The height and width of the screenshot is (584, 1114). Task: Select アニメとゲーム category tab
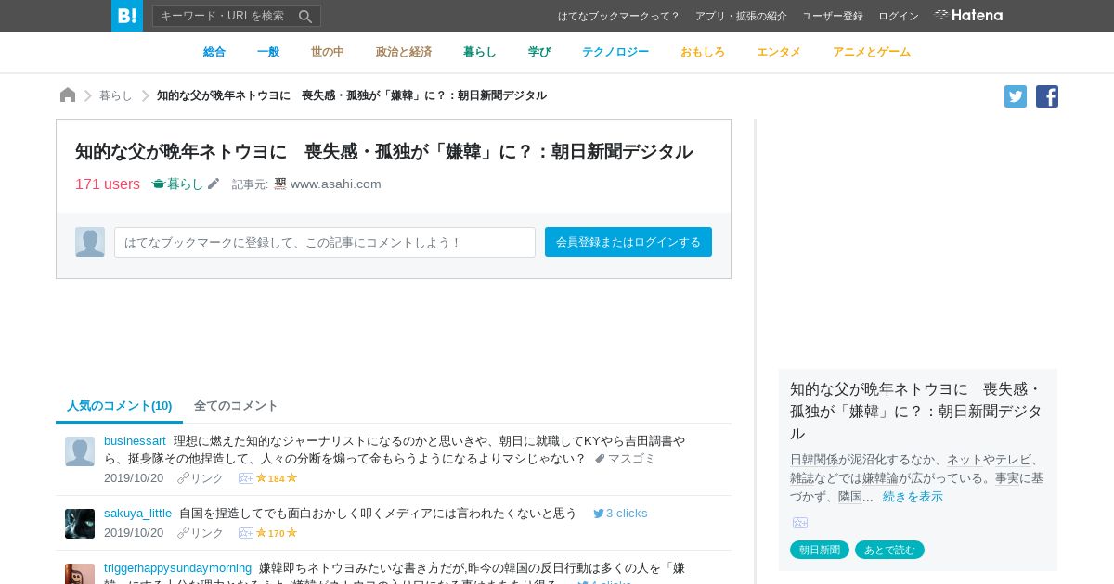click(x=872, y=52)
